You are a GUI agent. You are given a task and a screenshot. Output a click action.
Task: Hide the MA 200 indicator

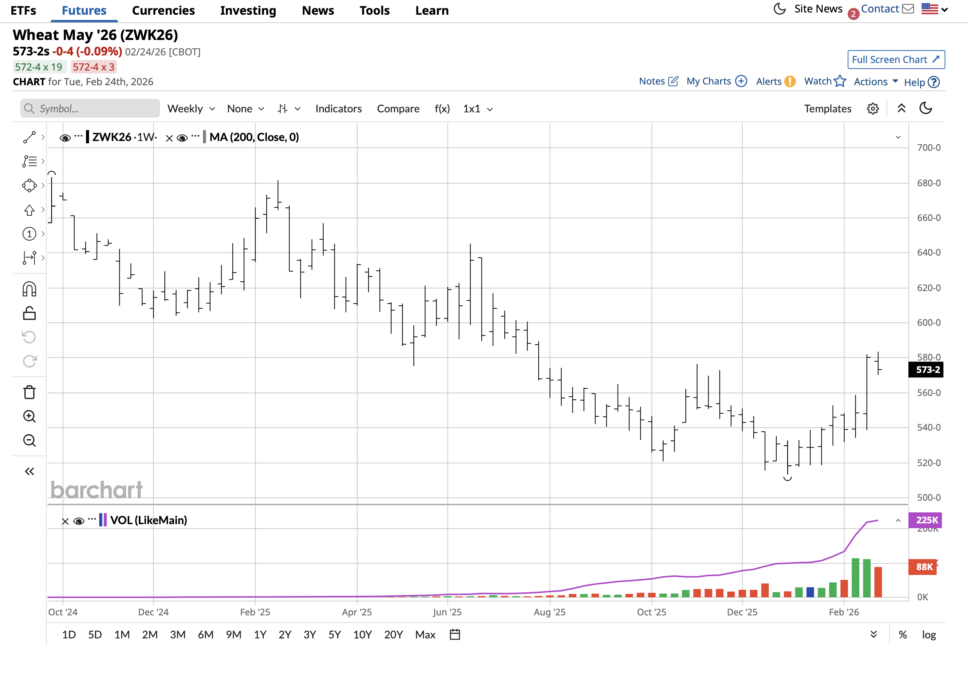pos(182,138)
